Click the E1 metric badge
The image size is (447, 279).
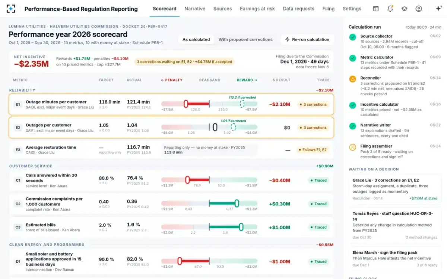pyautogui.click(x=18, y=105)
